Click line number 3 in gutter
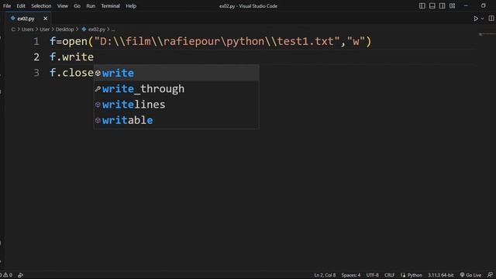496x279 pixels. click(x=36, y=73)
